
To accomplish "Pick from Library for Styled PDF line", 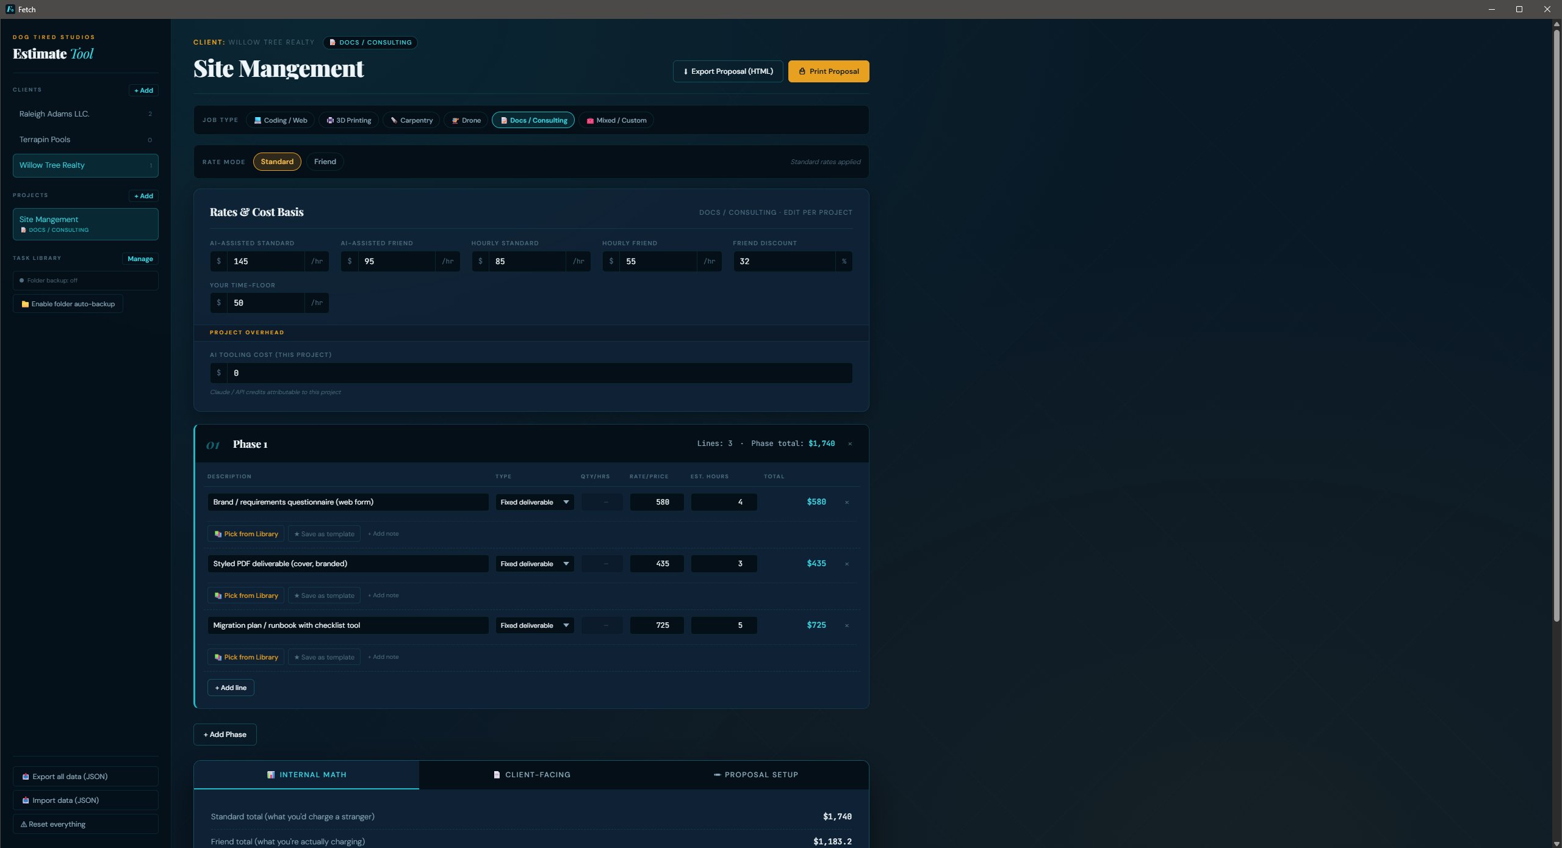I will [246, 595].
